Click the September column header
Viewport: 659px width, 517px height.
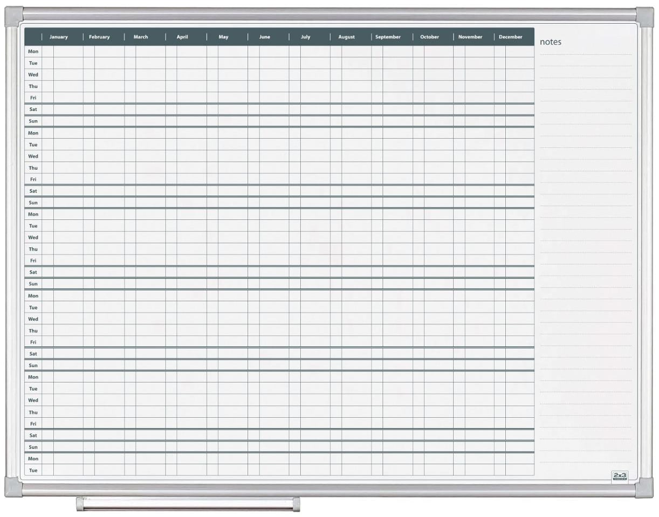(388, 37)
